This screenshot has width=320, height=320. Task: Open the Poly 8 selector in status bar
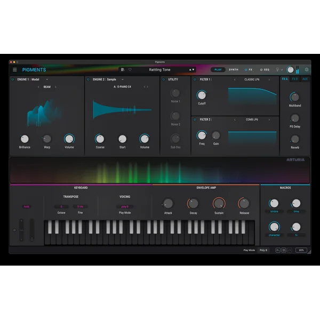point(263,250)
